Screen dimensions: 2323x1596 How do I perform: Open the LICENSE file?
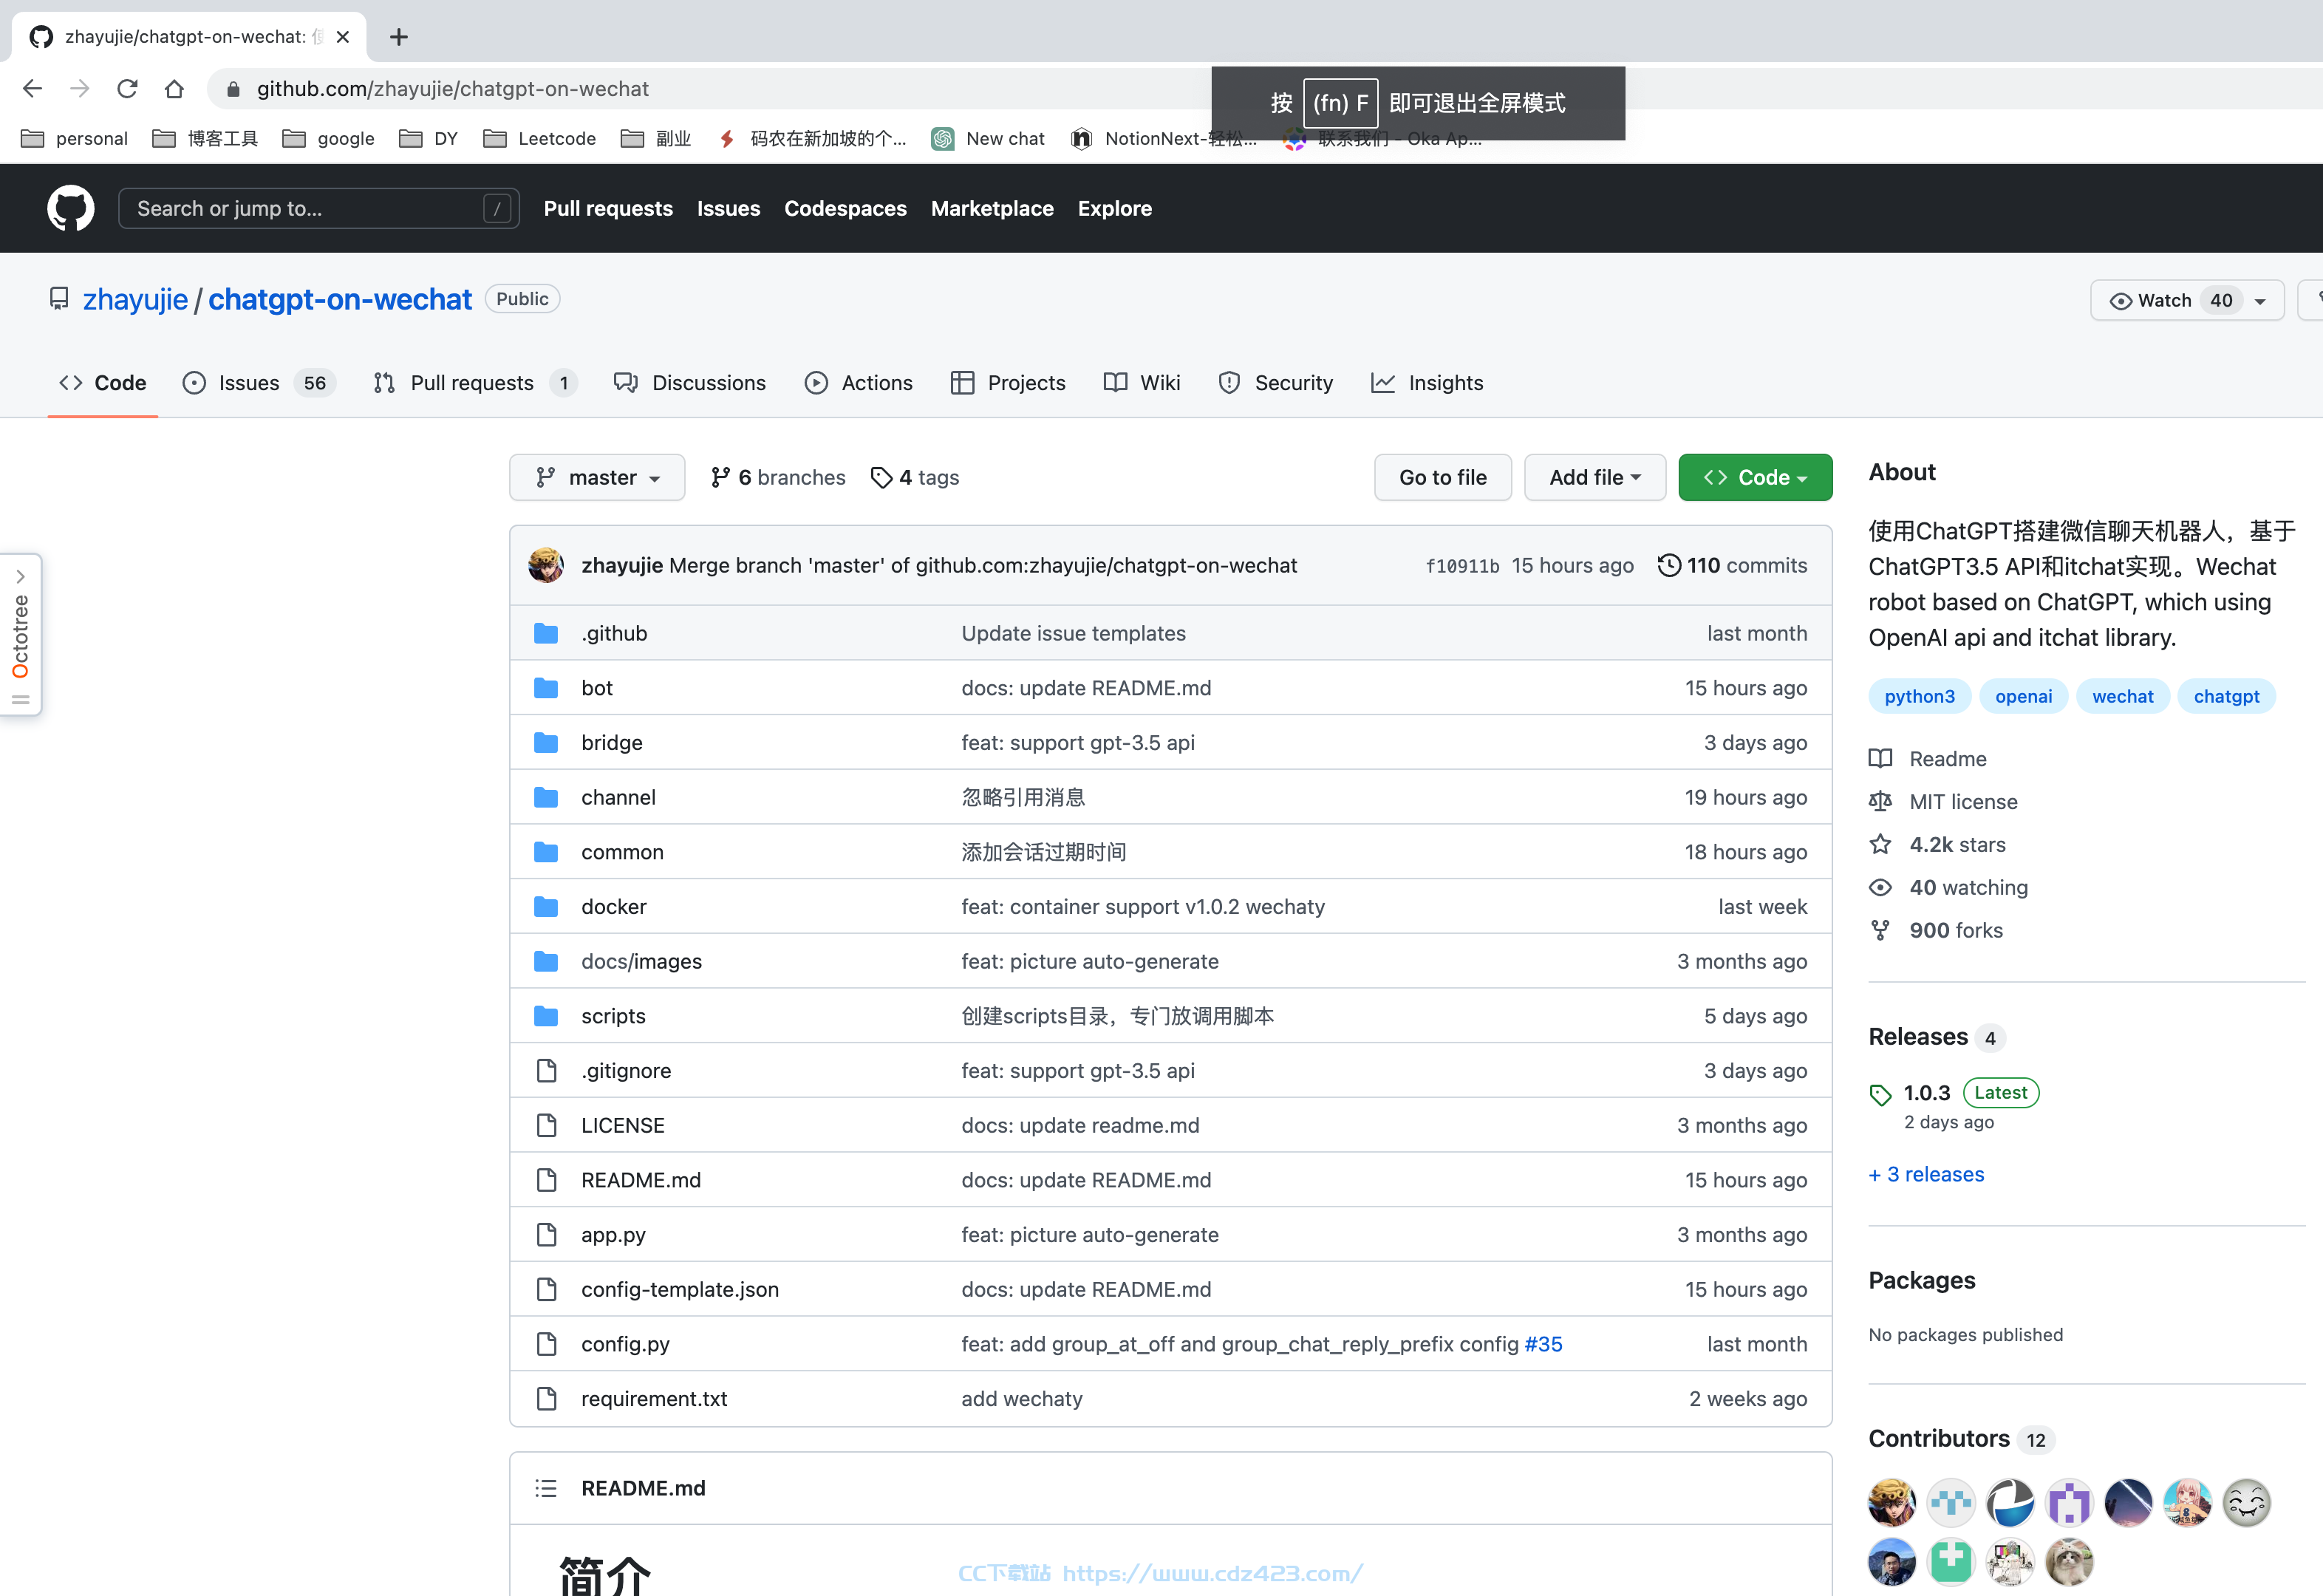tap(623, 1125)
